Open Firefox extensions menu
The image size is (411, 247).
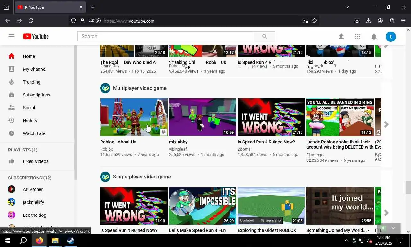point(392,21)
